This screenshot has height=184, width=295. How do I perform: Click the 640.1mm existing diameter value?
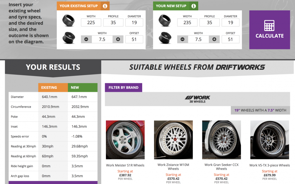(x=50, y=97)
